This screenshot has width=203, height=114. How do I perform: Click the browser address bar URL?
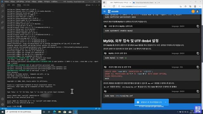(x=134, y=6)
